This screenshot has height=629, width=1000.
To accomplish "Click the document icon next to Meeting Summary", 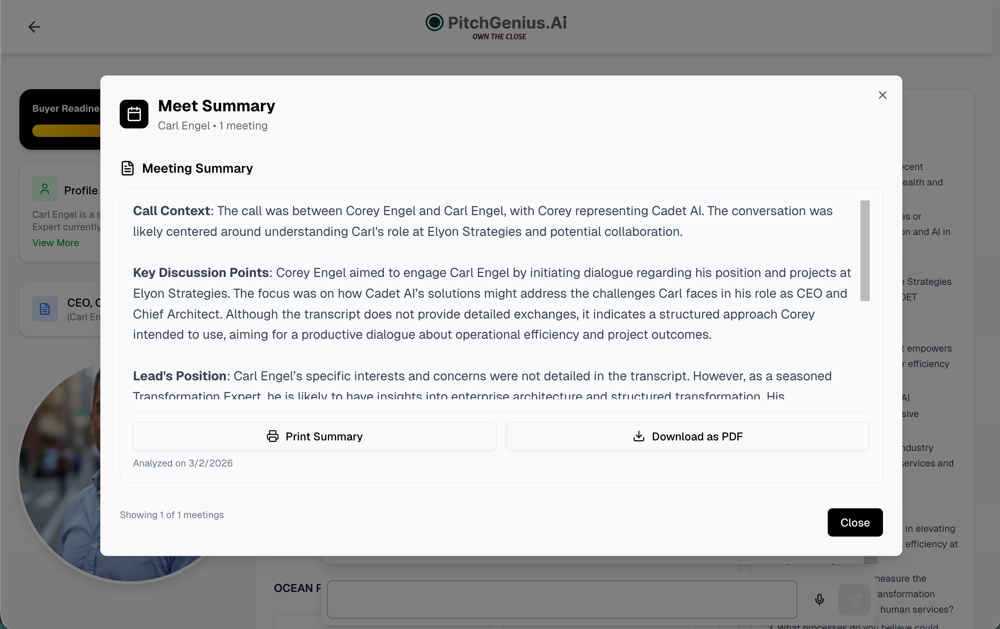I will [128, 168].
